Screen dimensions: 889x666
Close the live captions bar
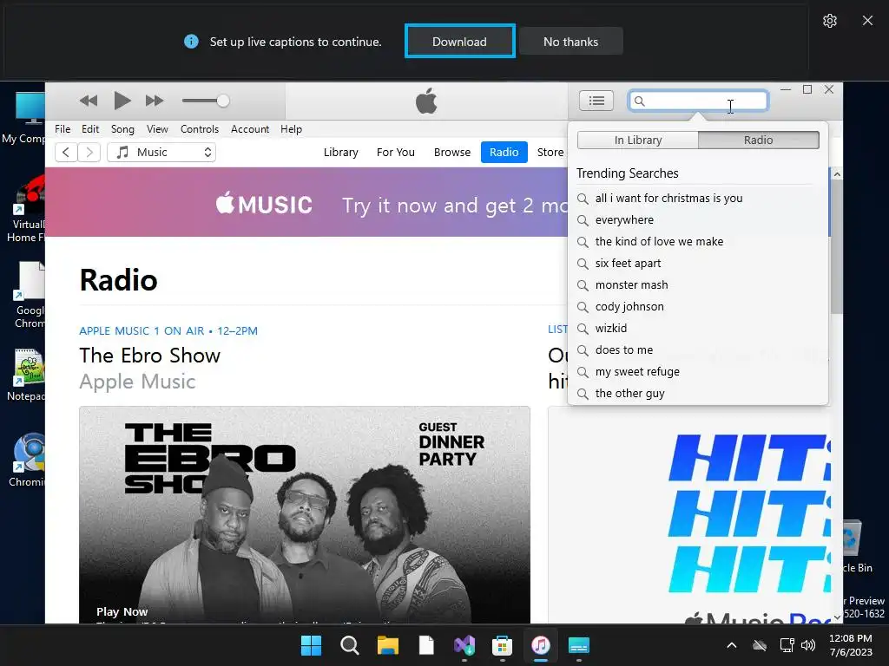coord(867,21)
